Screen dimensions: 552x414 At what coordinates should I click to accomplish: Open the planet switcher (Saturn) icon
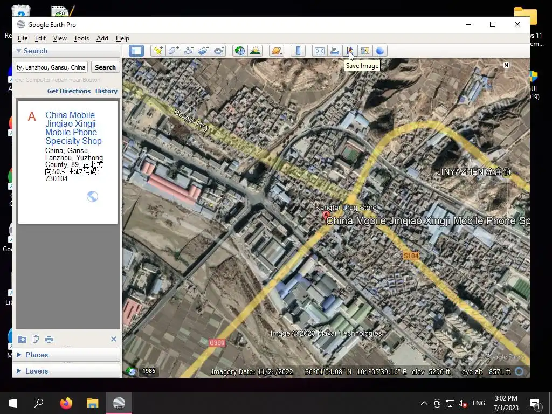[x=277, y=51]
